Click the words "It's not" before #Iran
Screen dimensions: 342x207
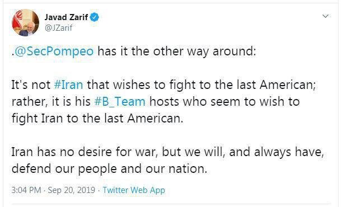[31, 84]
